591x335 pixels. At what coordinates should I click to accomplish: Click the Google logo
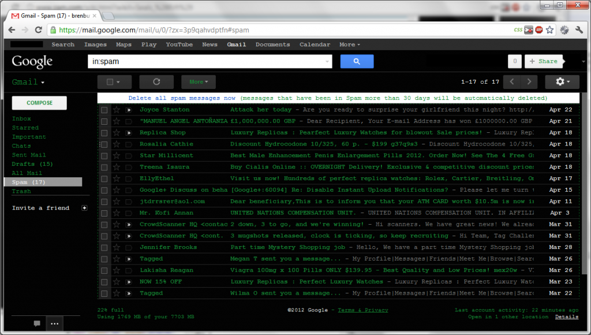coord(32,61)
